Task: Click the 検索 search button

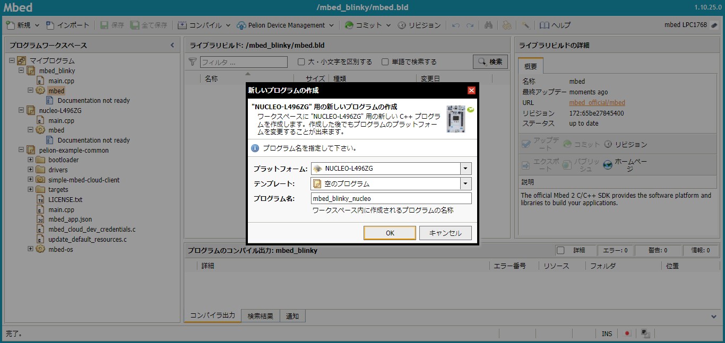Action: click(x=490, y=61)
